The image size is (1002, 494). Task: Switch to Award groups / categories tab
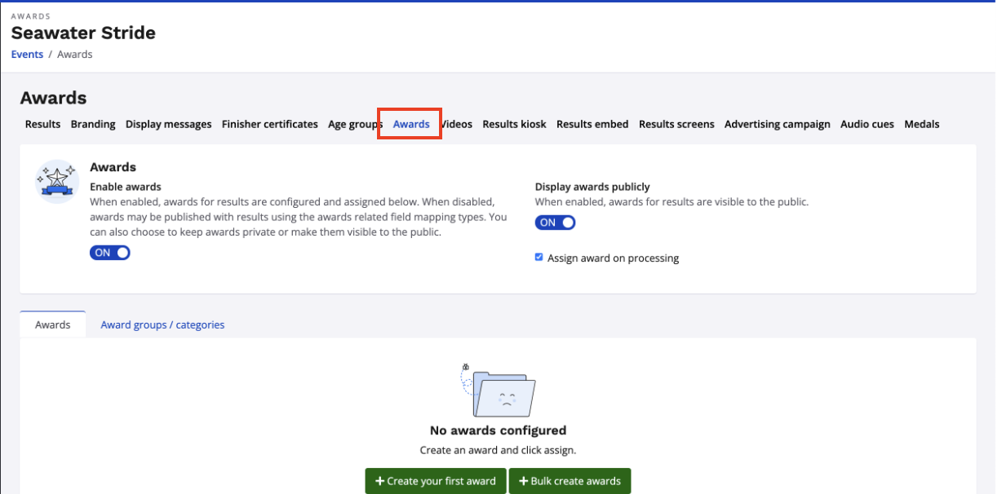pos(162,324)
